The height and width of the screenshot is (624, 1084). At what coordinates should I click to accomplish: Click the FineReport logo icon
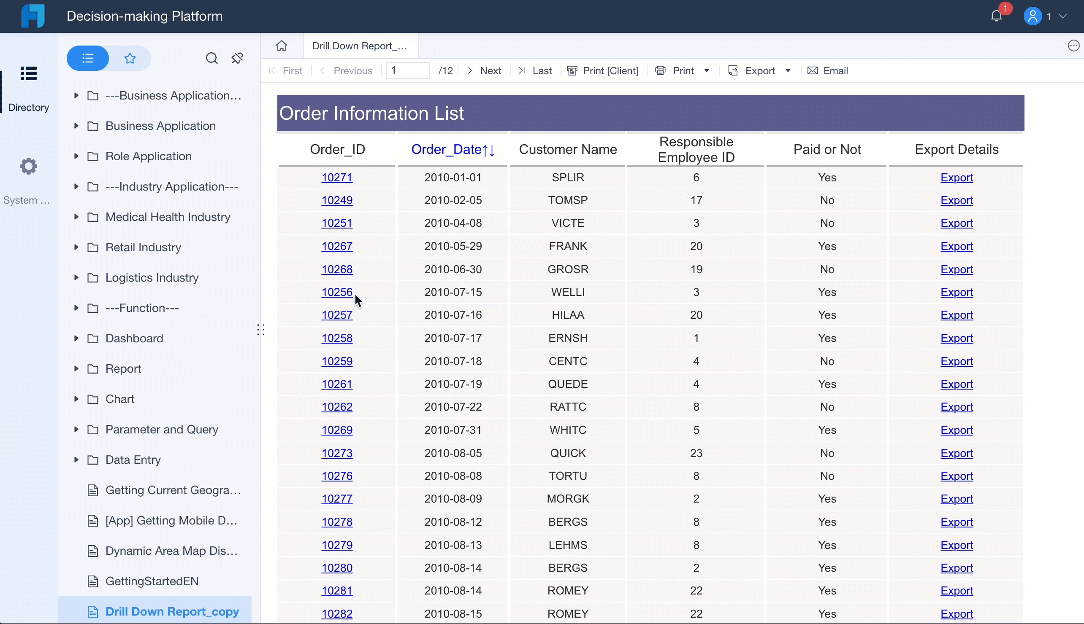pyautogui.click(x=33, y=16)
